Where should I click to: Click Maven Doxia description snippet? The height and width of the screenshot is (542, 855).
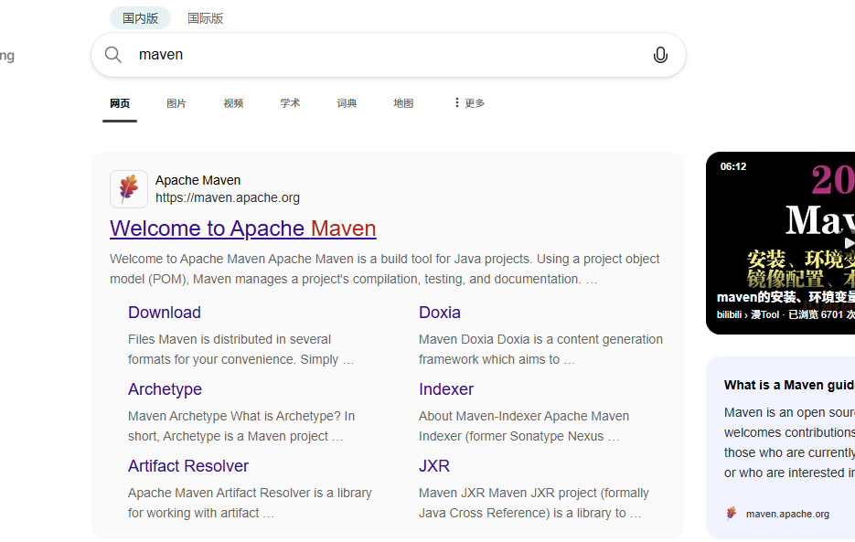540,349
